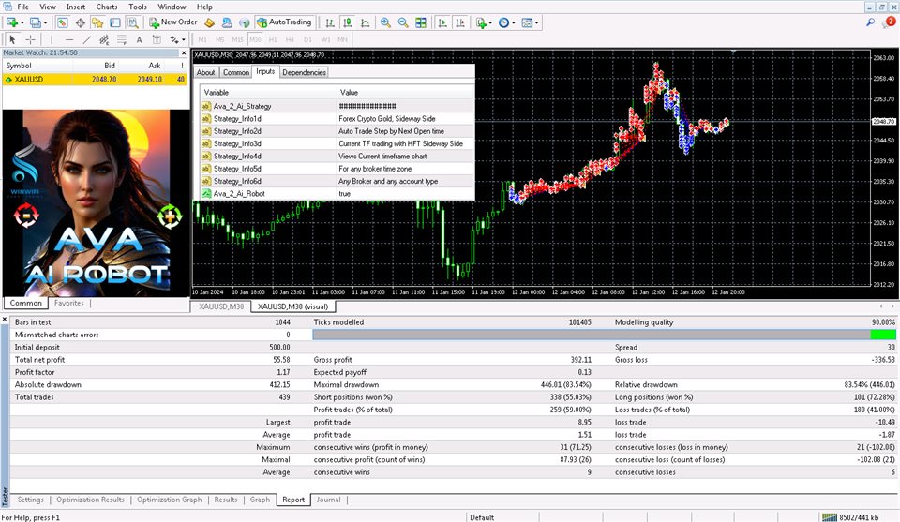Open the Charts menu
The height and width of the screenshot is (522, 900).
[107, 7]
